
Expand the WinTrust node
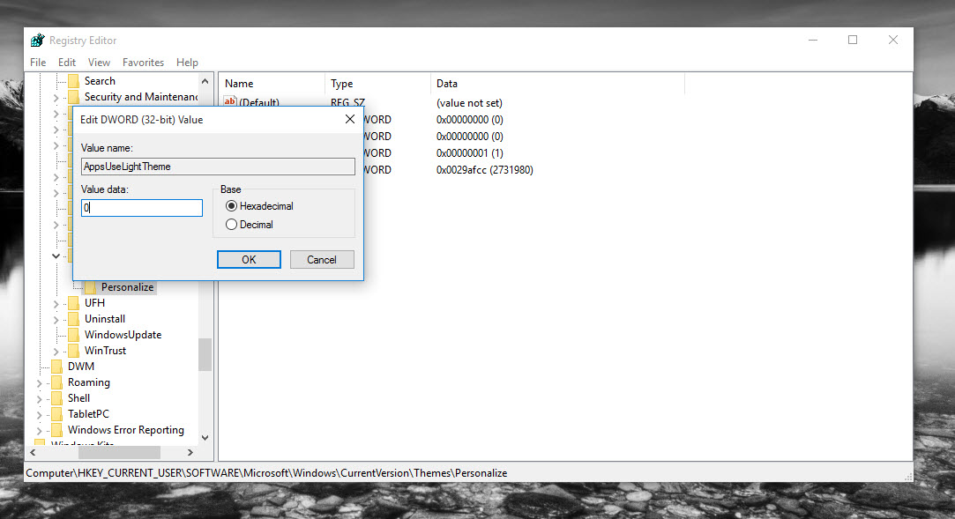[x=56, y=351]
